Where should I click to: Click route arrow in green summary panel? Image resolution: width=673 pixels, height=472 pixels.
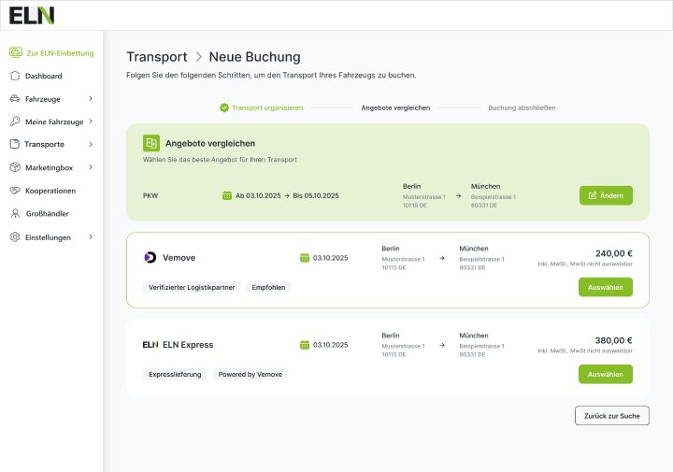[458, 195]
